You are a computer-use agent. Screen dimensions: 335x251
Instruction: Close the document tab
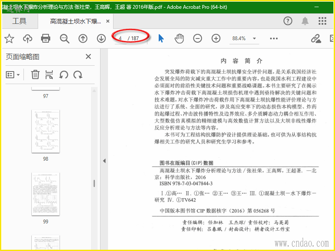[x=108, y=21]
